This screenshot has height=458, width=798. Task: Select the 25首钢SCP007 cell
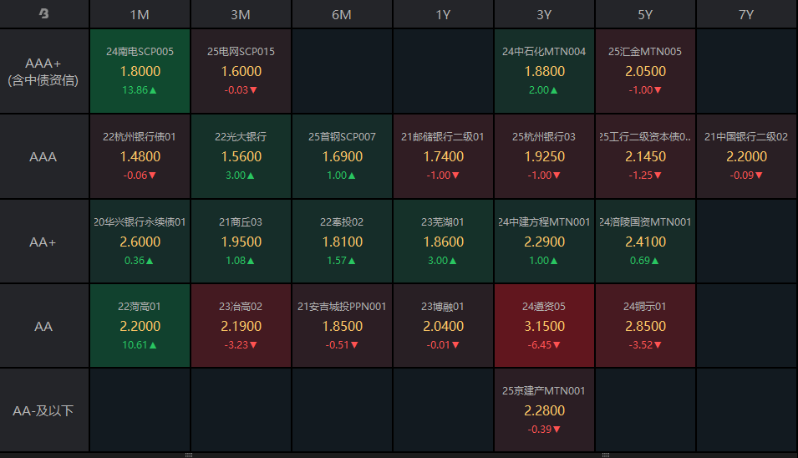[342, 156]
